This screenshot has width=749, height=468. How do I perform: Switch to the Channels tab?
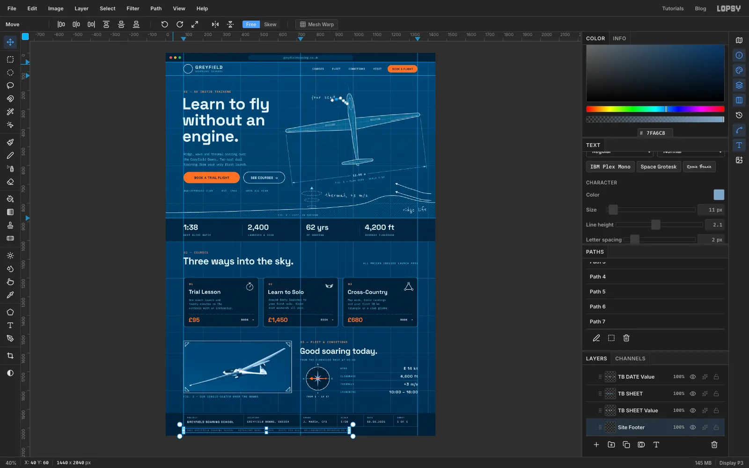(x=630, y=358)
